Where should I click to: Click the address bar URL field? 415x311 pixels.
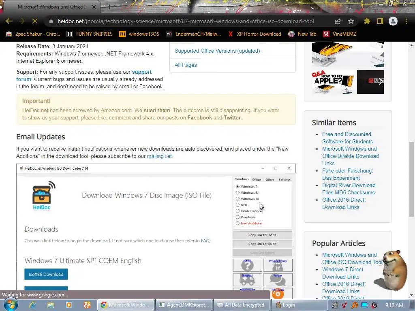[186, 21]
